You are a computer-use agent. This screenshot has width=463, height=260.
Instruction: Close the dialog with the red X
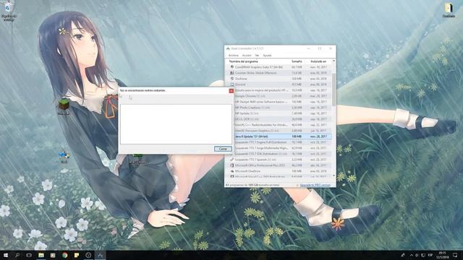tap(231, 91)
